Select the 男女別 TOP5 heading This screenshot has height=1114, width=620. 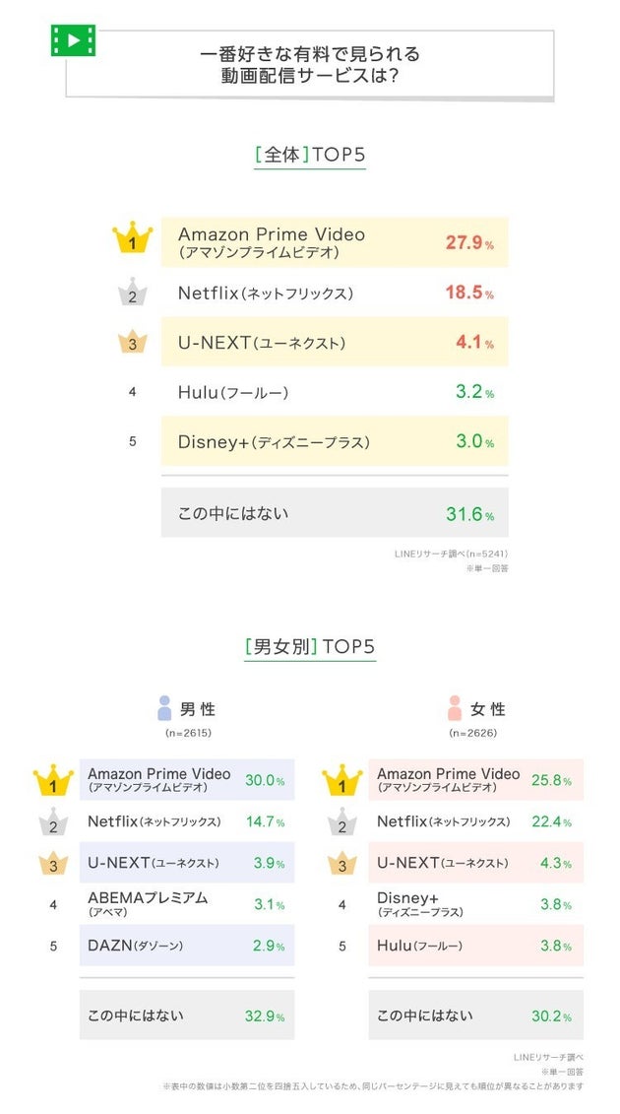coord(309,647)
